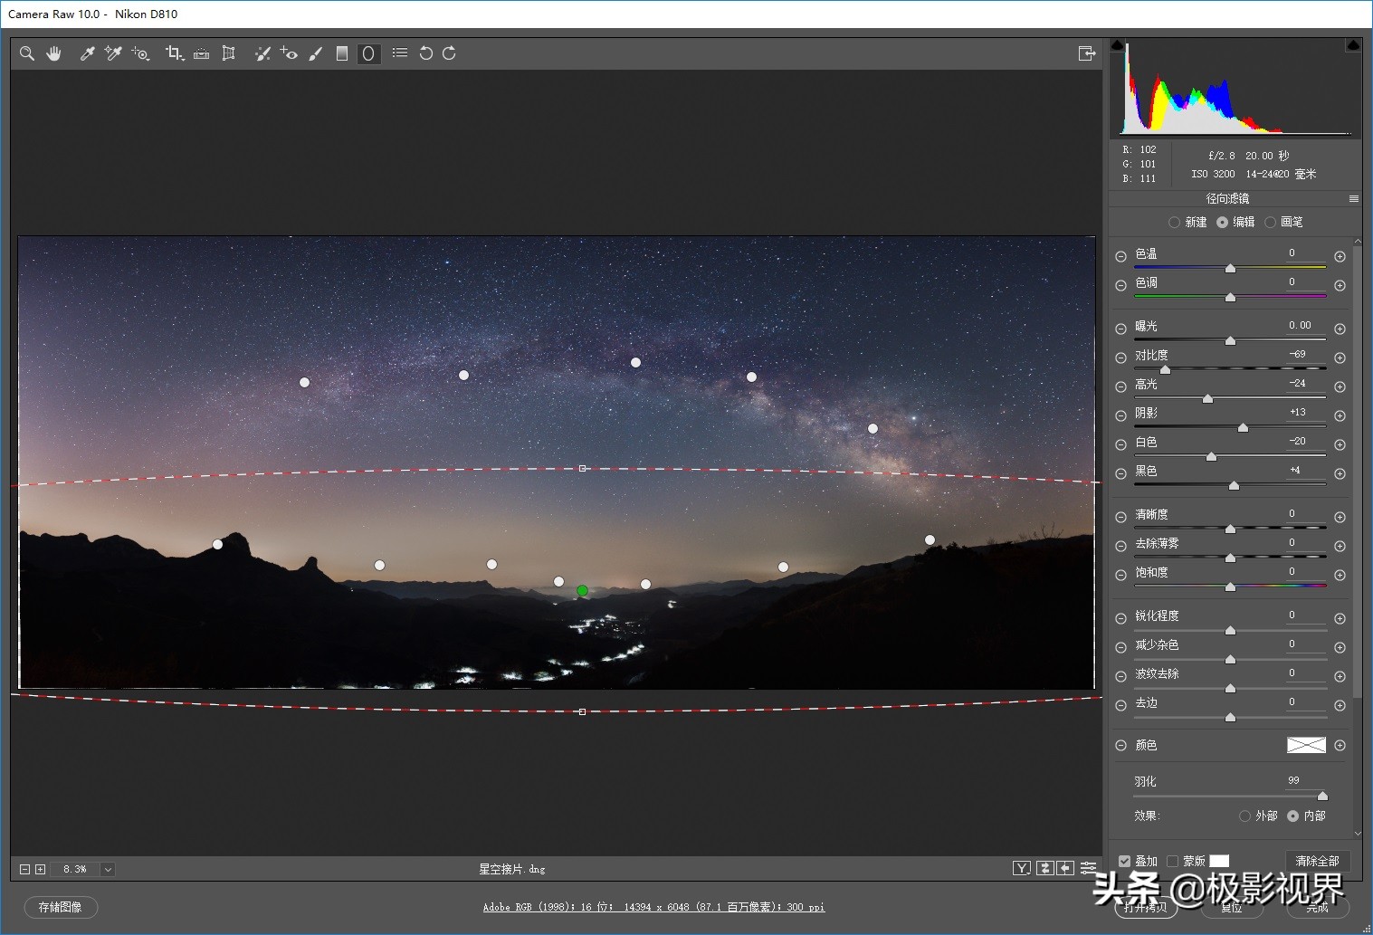Select the Hand tool
1373x935 pixels.
[x=54, y=53]
